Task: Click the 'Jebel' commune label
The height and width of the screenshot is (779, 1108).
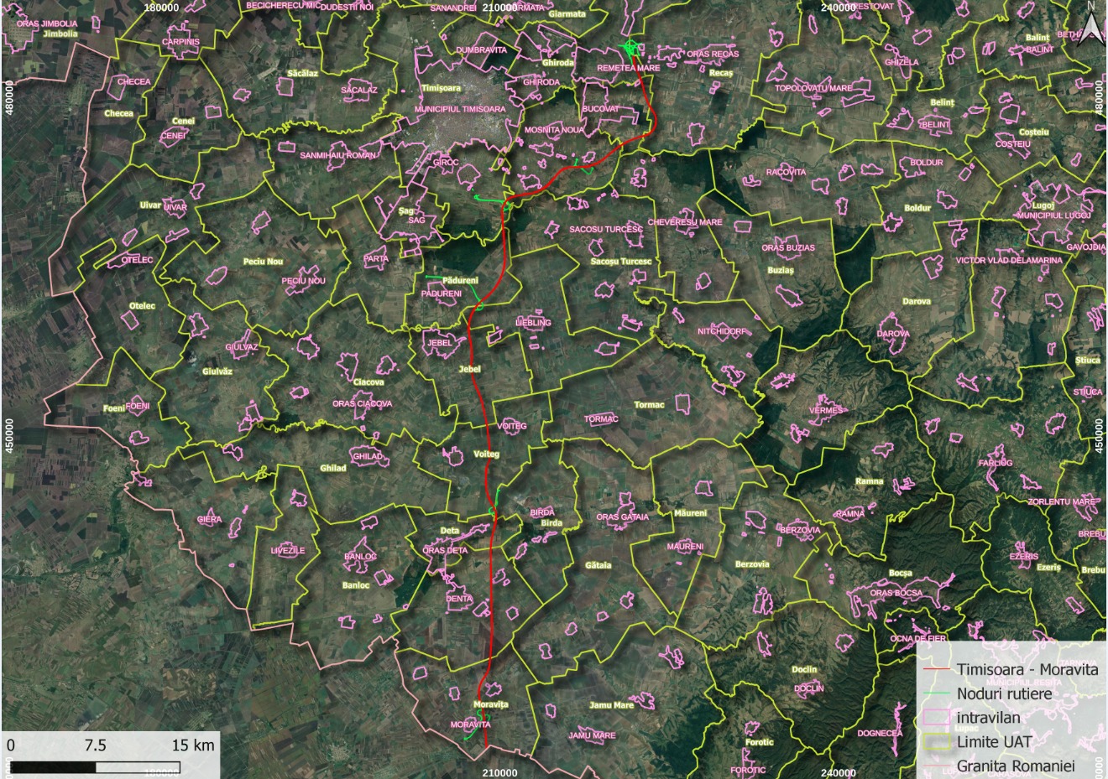Action: [469, 369]
